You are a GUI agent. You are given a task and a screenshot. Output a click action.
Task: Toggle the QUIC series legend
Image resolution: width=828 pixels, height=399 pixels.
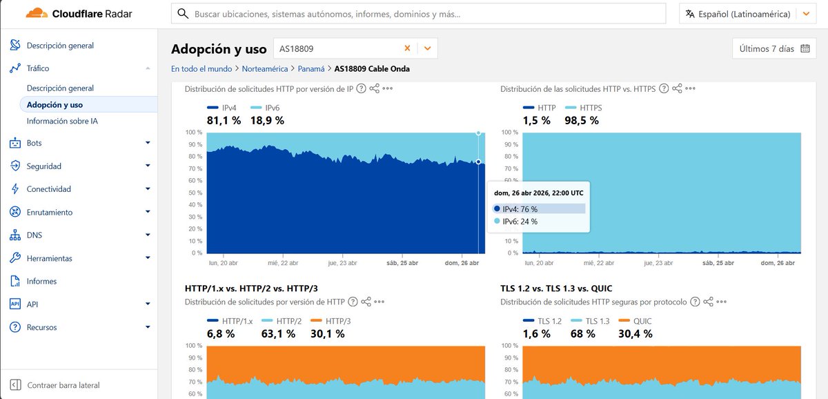(x=635, y=321)
